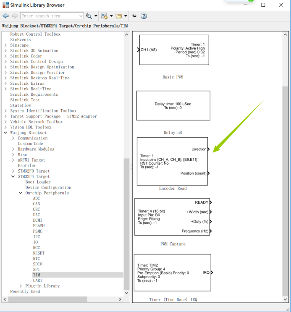Expand the Simscape library node

(5, 45)
